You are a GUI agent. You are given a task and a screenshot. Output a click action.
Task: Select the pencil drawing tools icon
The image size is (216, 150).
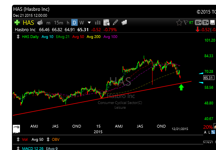coord(115,22)
